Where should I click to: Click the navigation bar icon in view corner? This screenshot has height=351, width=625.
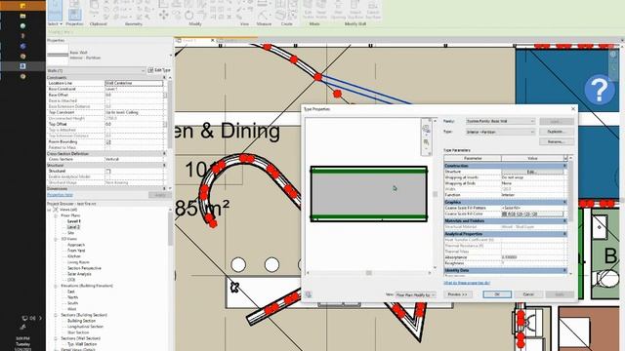[613, 55]
